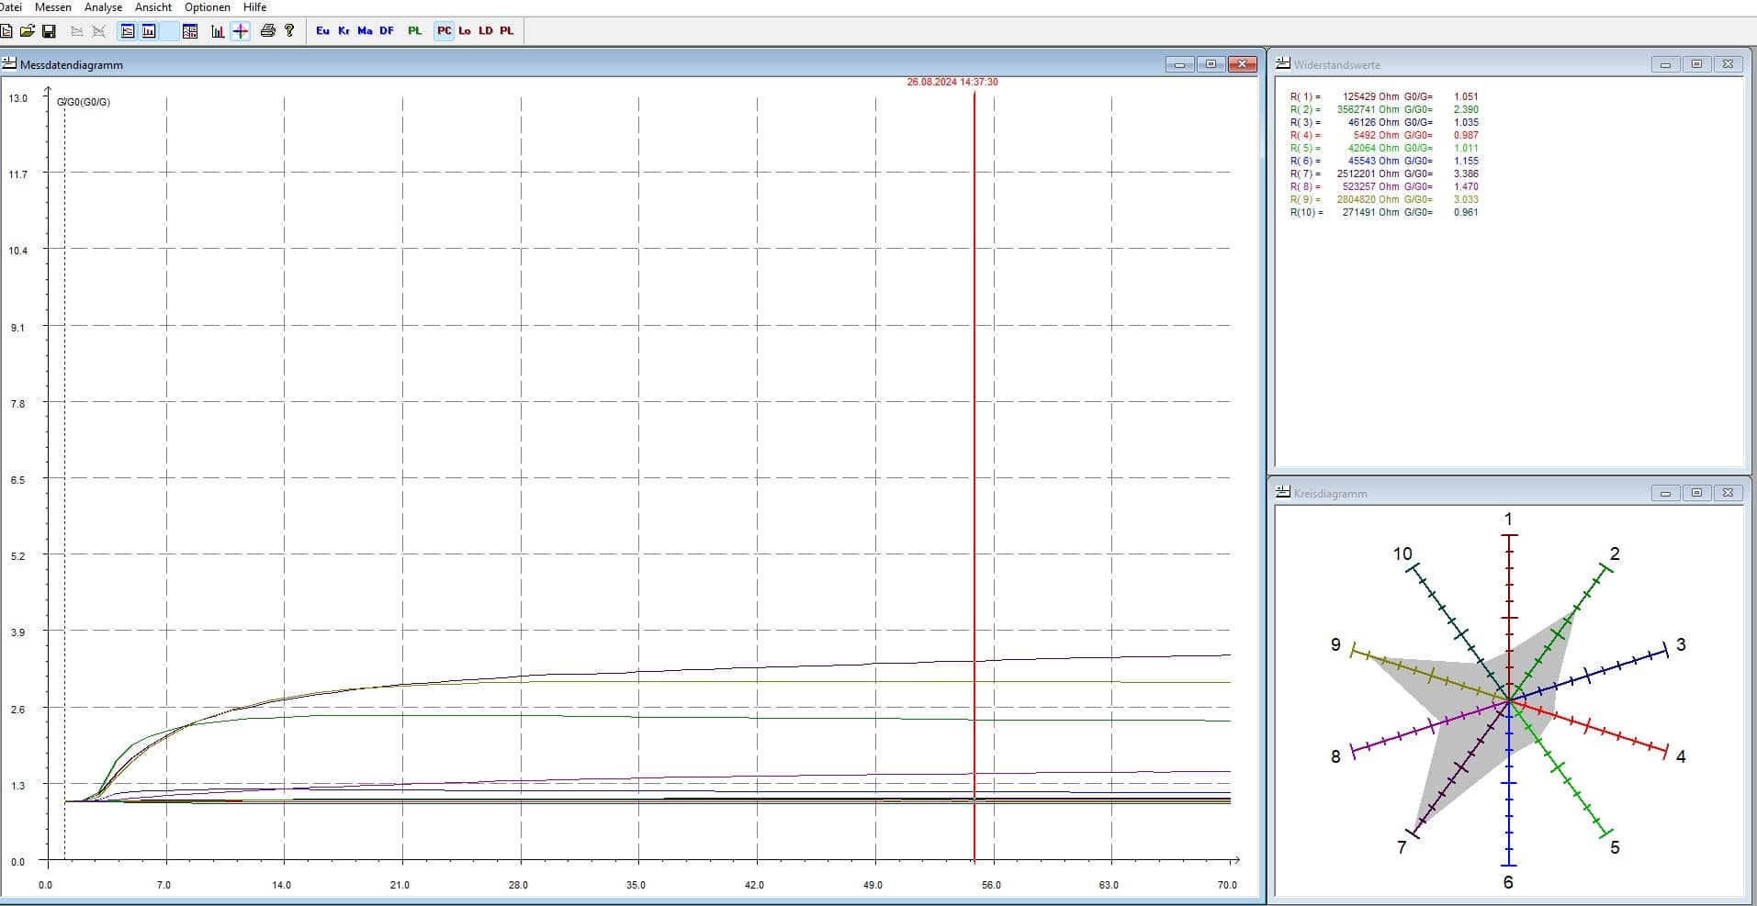
Task: Toggle the PC analysis toolbar button
Action: coord(445,31)
